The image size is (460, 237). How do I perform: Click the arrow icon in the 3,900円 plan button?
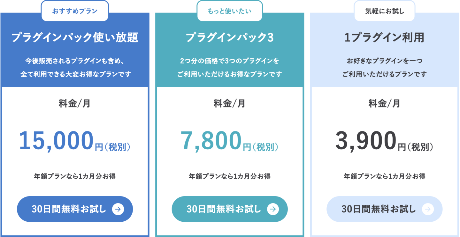tap(428, 209)
